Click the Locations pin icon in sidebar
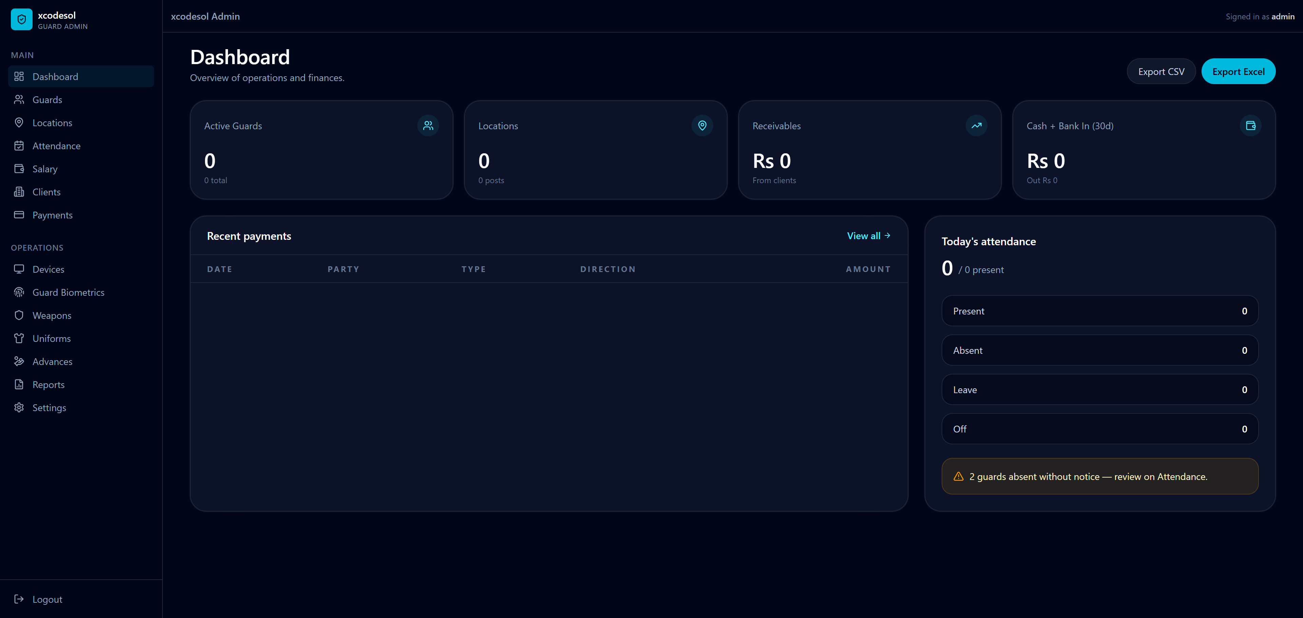The height and width of the screenshot is (618, 1303). tap(19, 123)
